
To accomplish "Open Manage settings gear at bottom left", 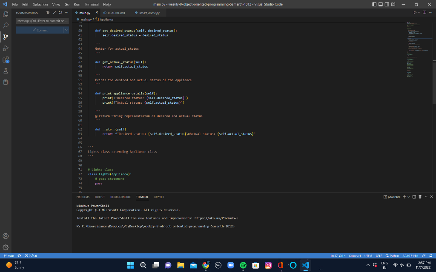I will click(6, 247).
